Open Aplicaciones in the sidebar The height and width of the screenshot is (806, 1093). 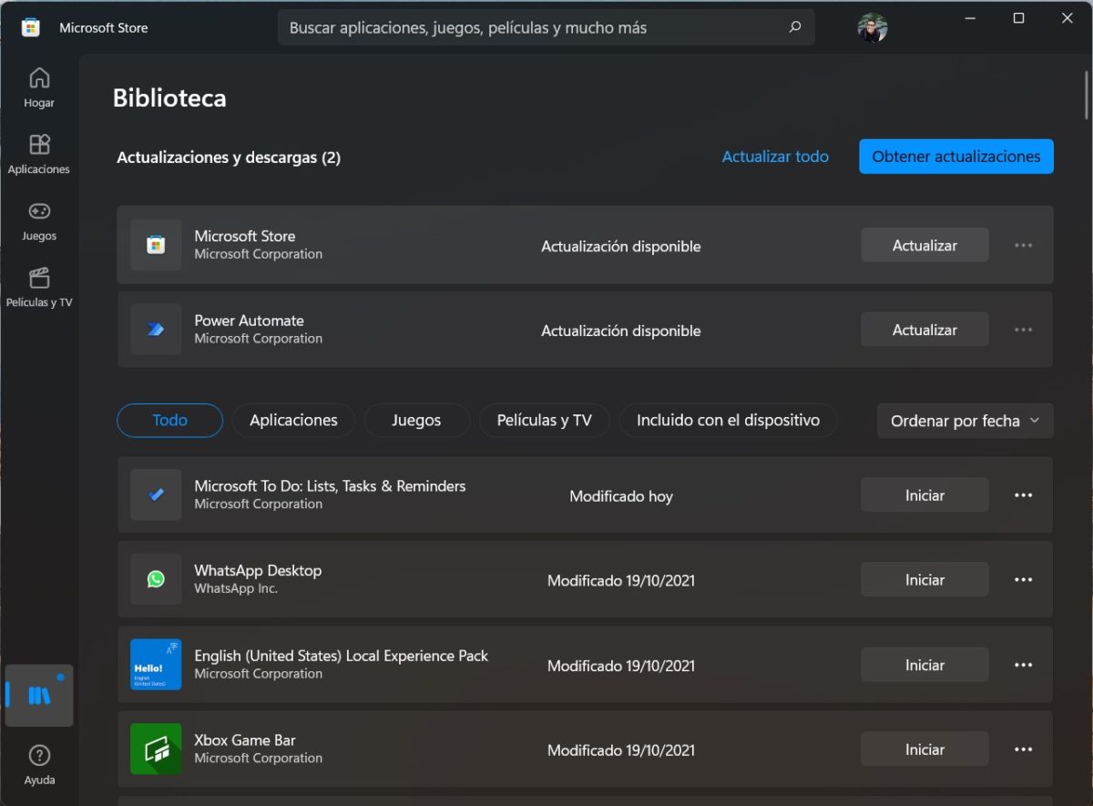point(39,154)
